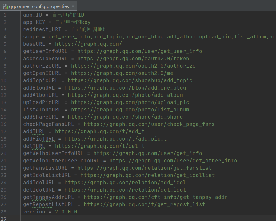
Task: Click the addTURL key with typo underline
Action: (x=34, y=132)
